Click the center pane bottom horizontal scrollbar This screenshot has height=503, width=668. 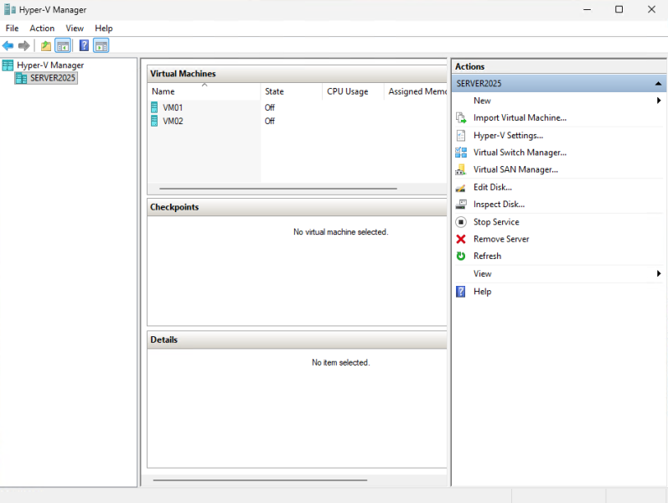[x=260, y=480]
